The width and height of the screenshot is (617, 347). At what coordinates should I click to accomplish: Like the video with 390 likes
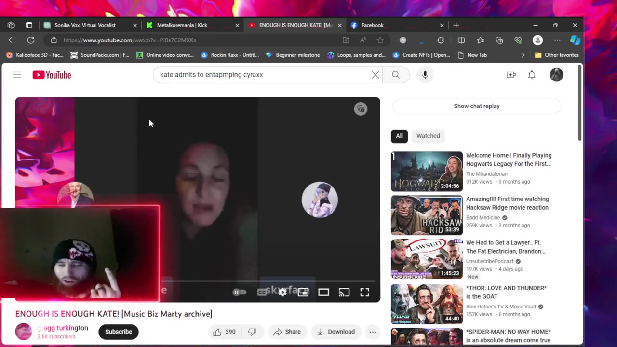[225, 332]
